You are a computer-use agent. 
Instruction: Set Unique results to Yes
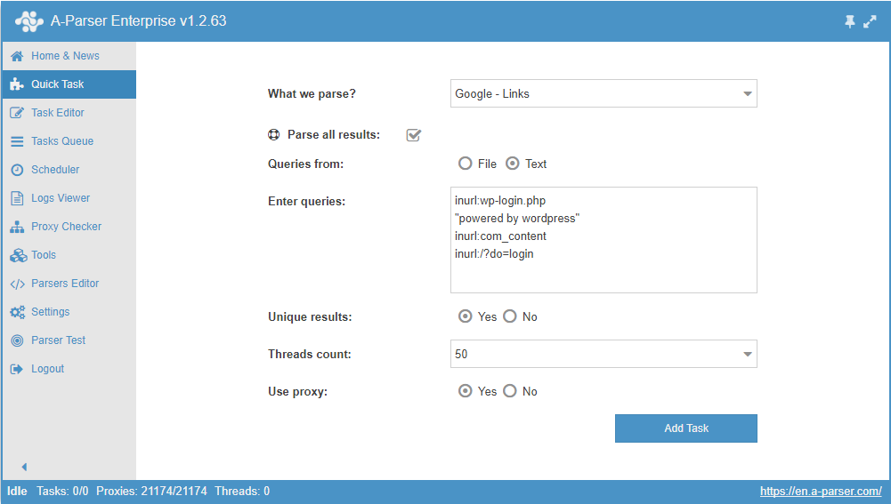(465, 316)
